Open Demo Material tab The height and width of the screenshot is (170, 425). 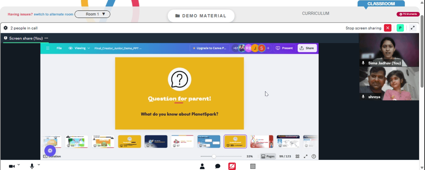pyautogui.click(x=201, y=16)
